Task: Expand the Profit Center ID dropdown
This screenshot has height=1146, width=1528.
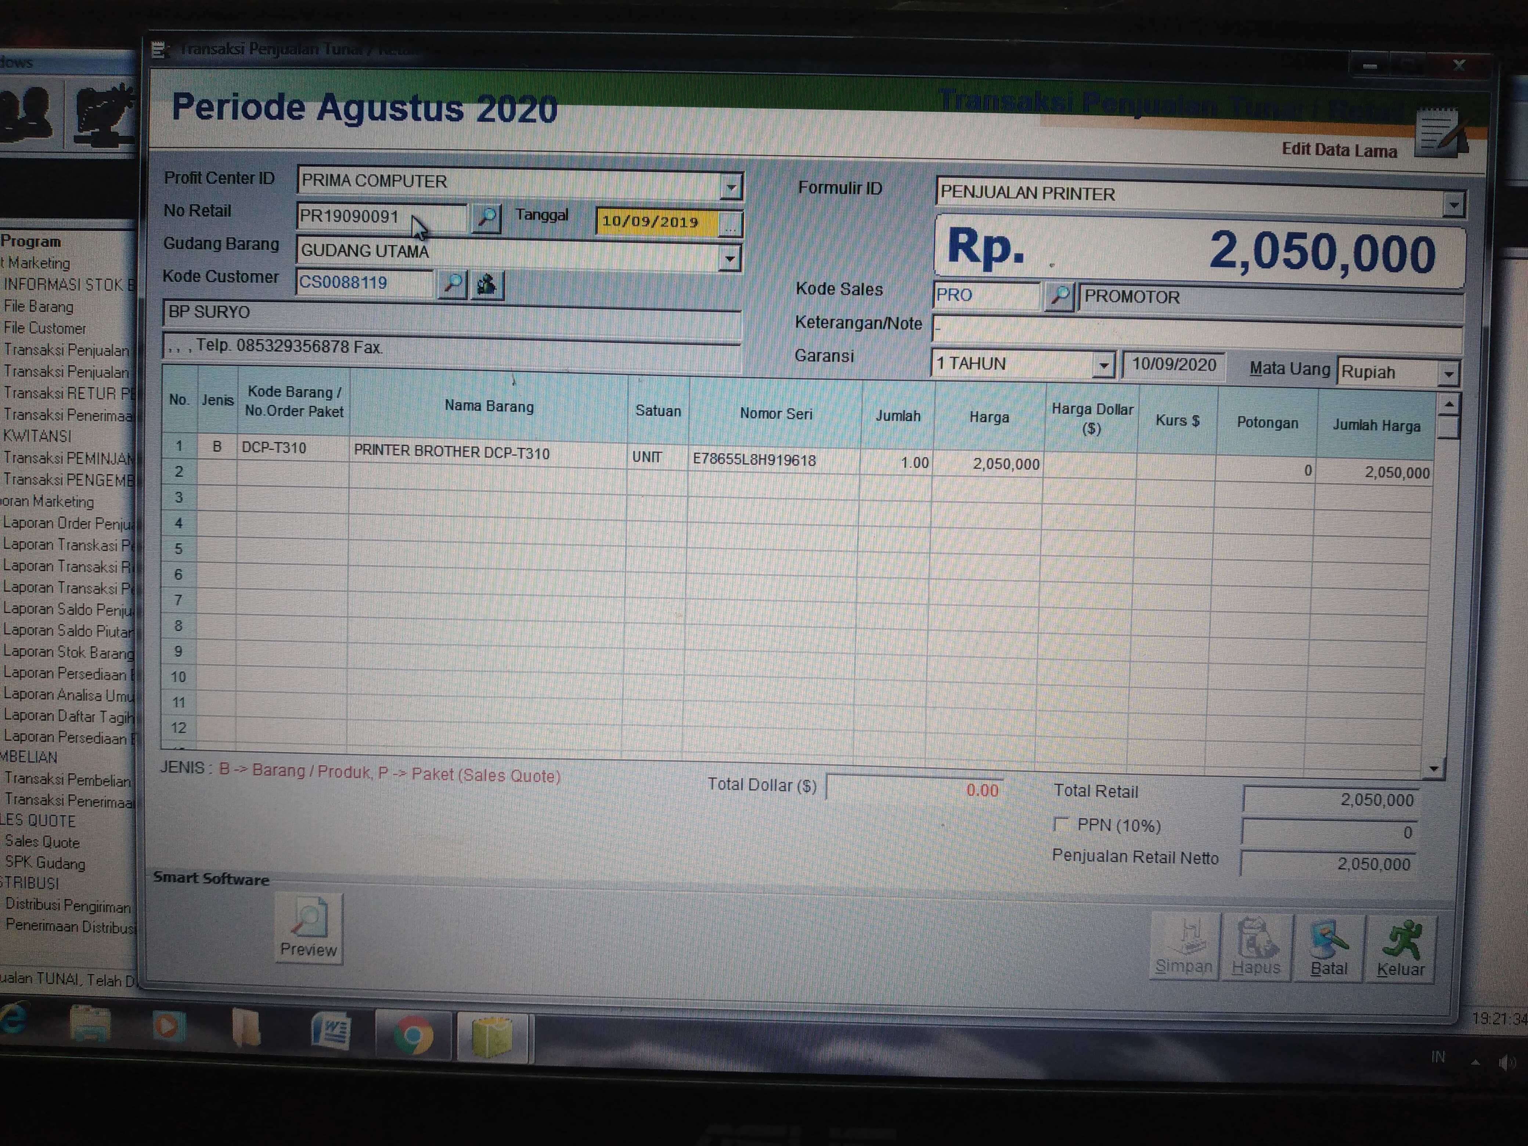Action: (731, 187)
